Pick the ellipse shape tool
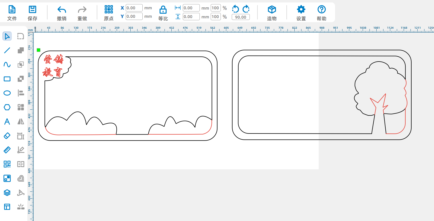This screenshot has height=221, width=434. 7,93
